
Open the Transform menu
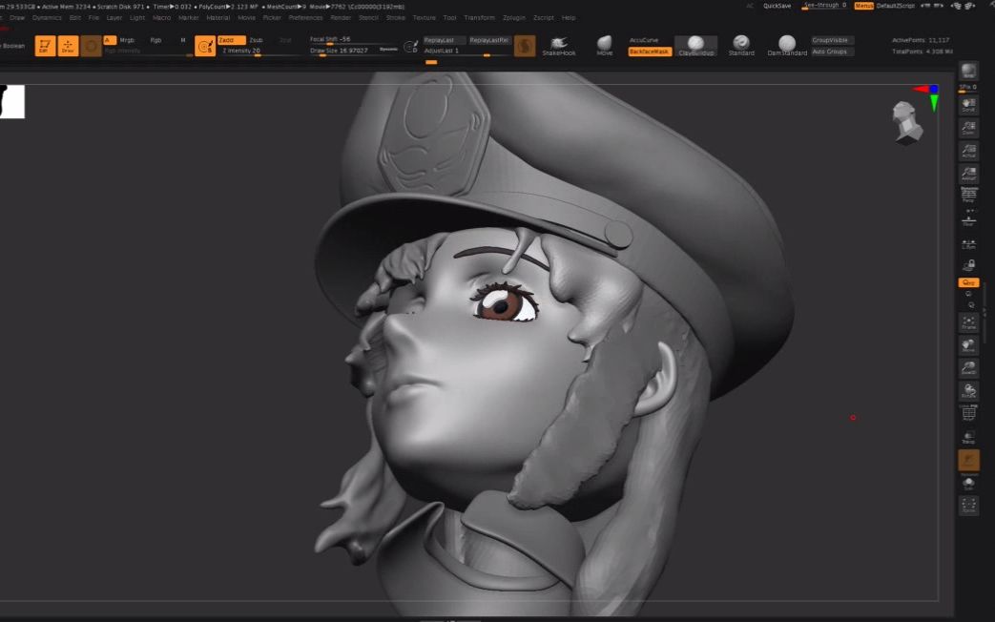coord(479,18)
